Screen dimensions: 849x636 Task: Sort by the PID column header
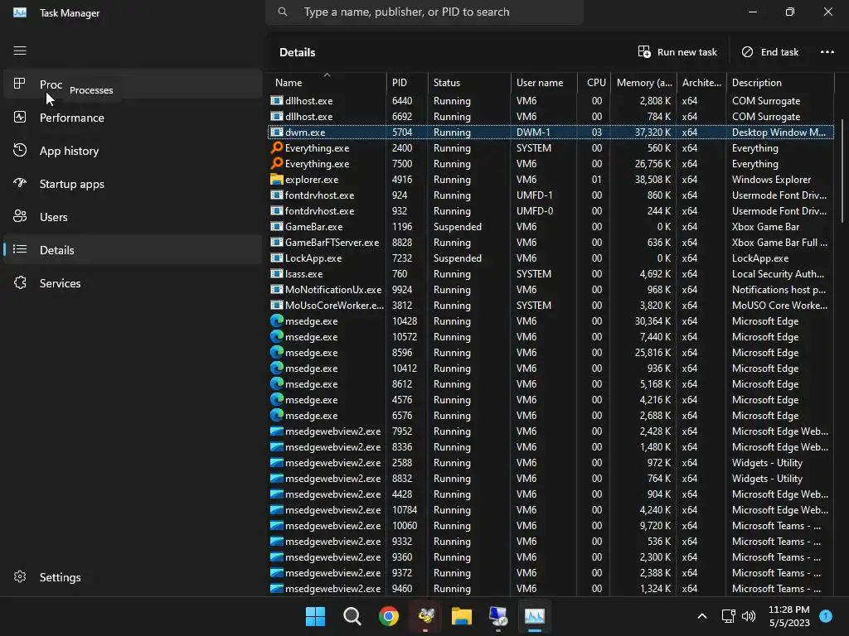tap(407, 82)
